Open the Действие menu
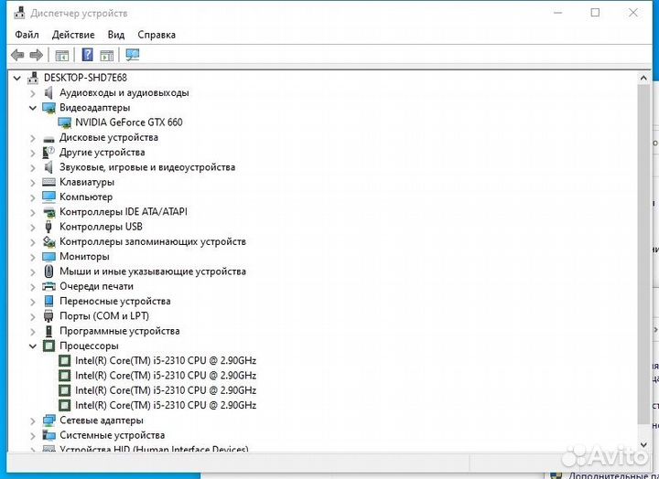Screen dimensions: 659x479 [x=73, y=35]
